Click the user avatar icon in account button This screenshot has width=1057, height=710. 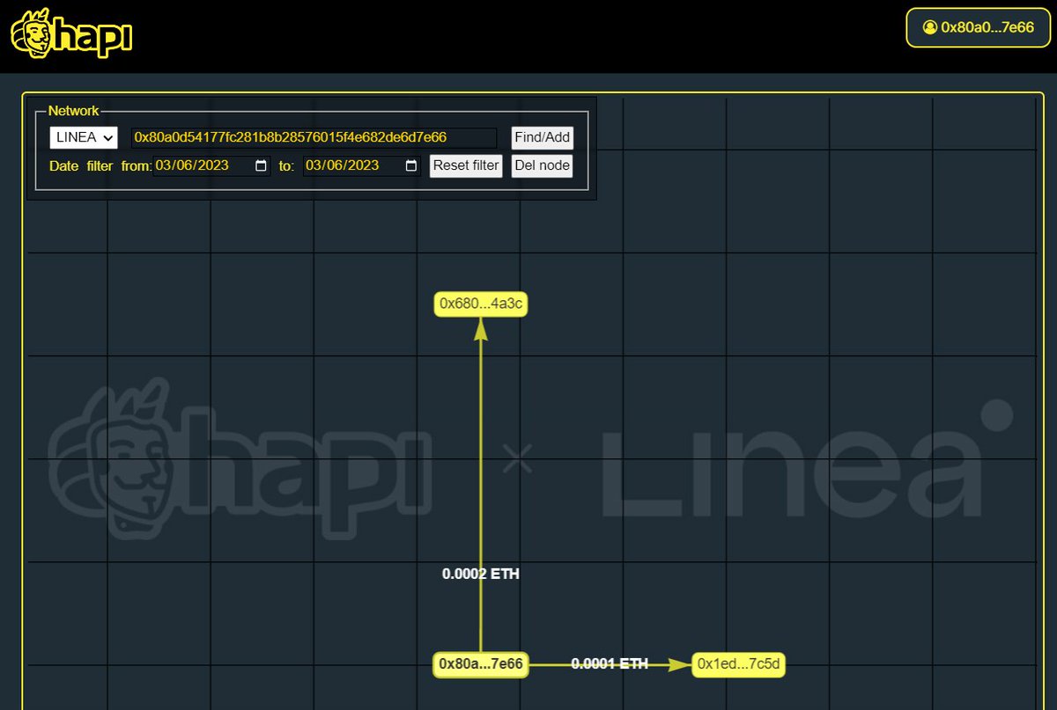tap(929, 27)
